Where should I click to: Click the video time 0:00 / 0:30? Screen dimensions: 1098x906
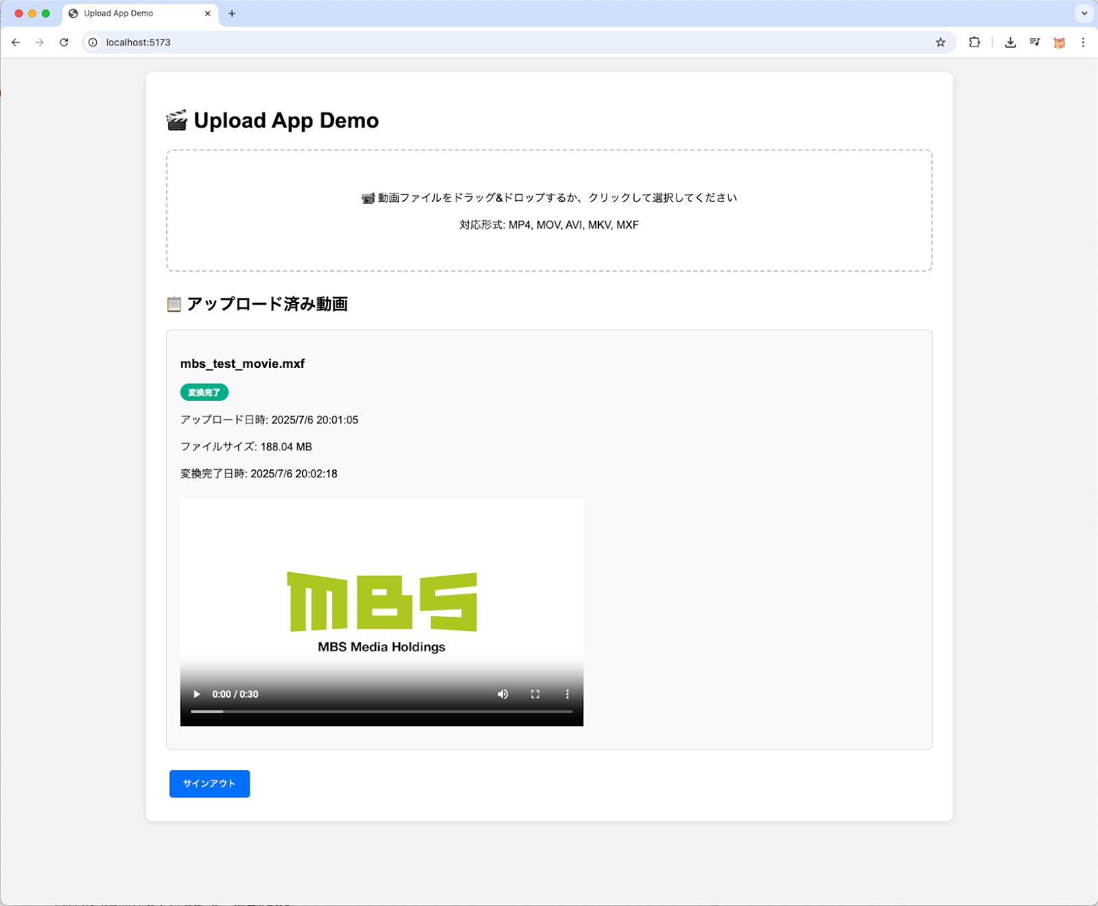click(x=235, y=695)
